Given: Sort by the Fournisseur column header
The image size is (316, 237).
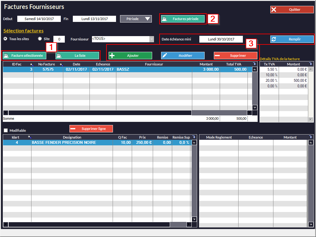Looking at the screenshot, I should click(154, 64).
